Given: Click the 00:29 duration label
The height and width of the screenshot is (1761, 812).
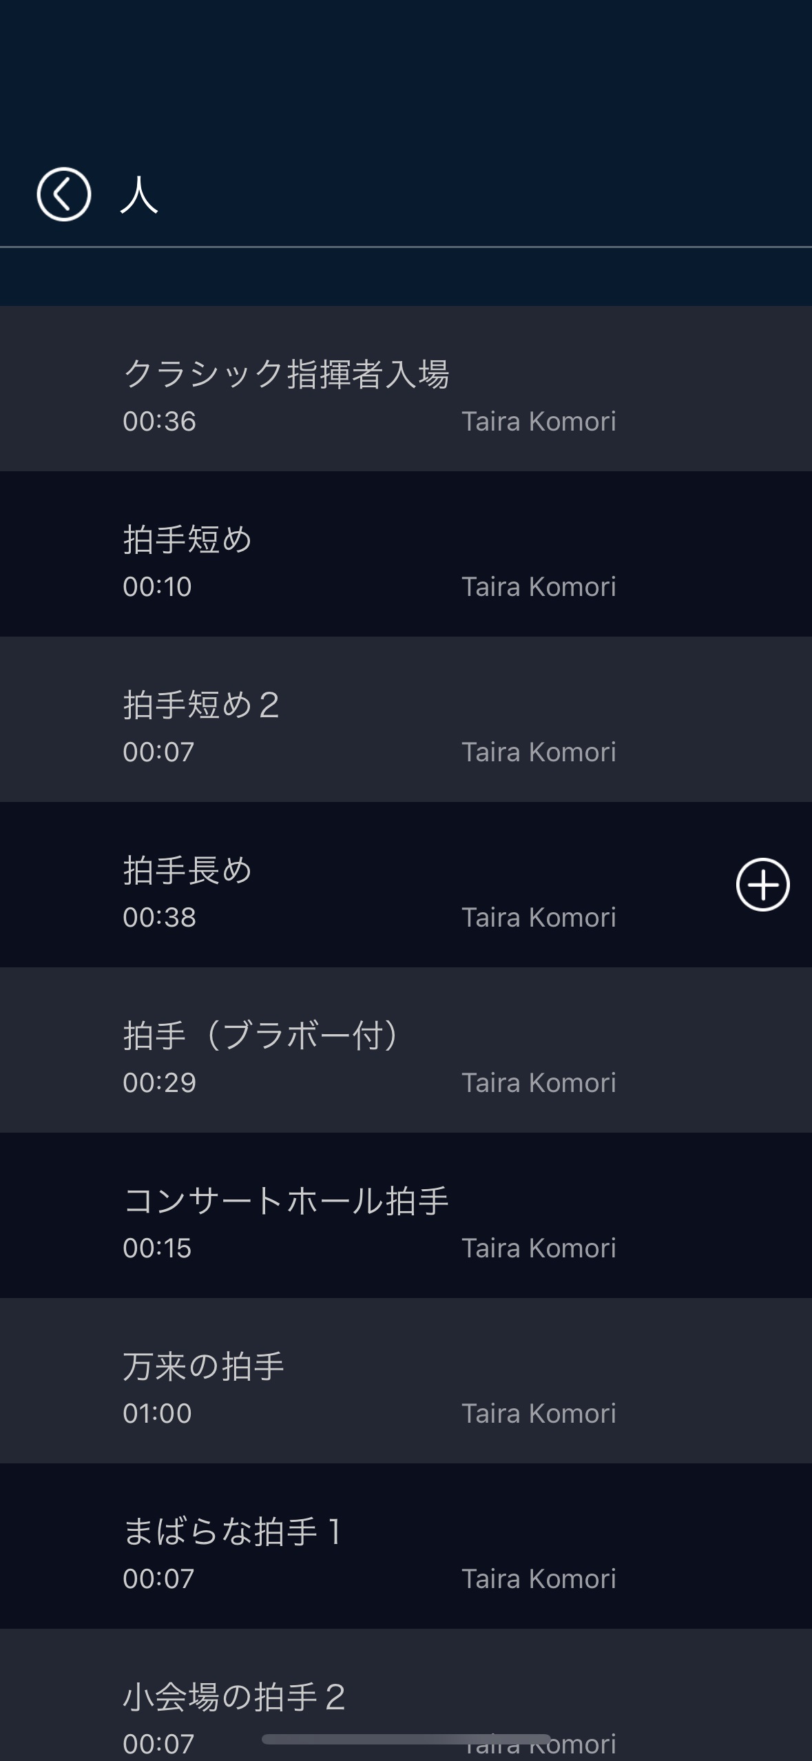Looking at the screenshot, I should point(159,1083).
